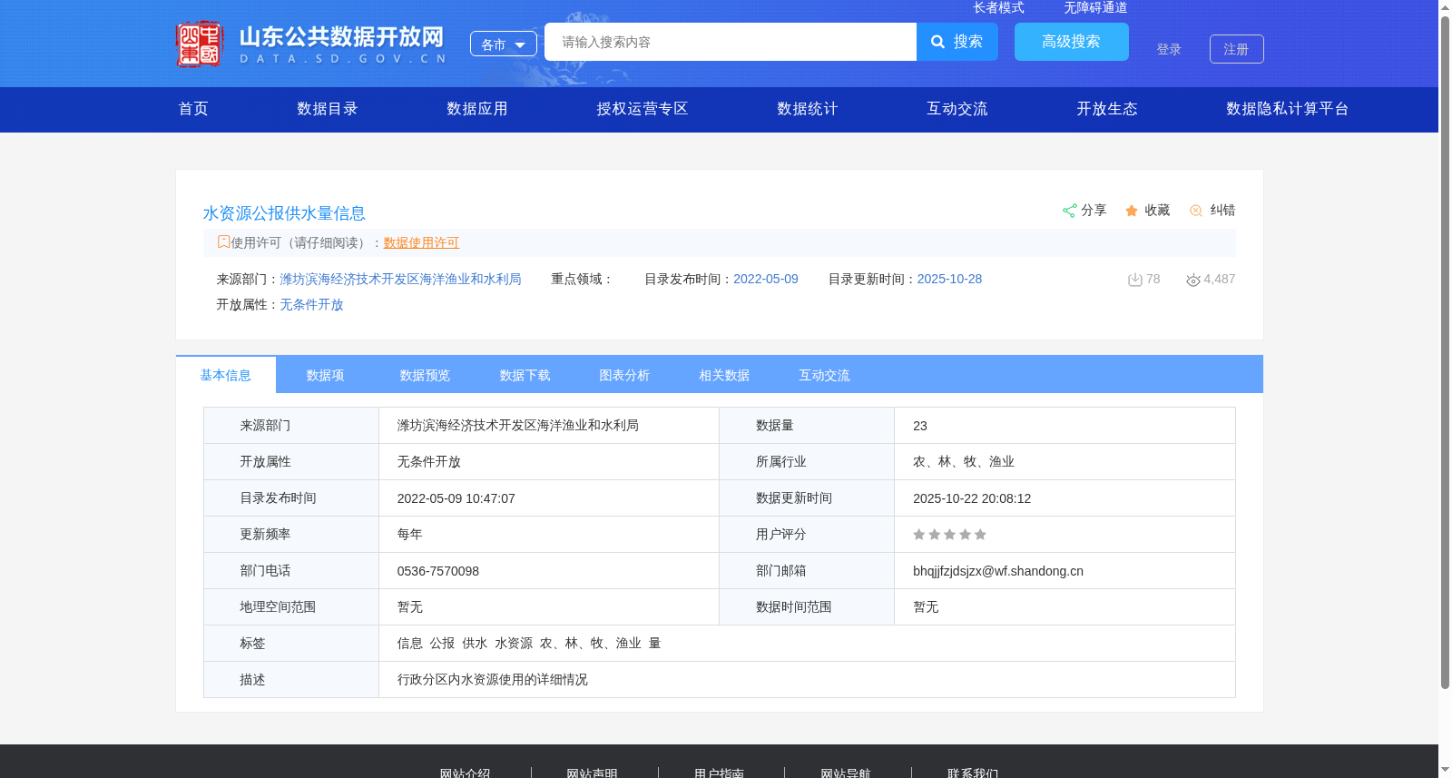Image resolution: width=1452 pixels, height=778 pixels.
Task: Click the share icon next to 分享
Action: pyautogui.click(x=1070, y=211)
